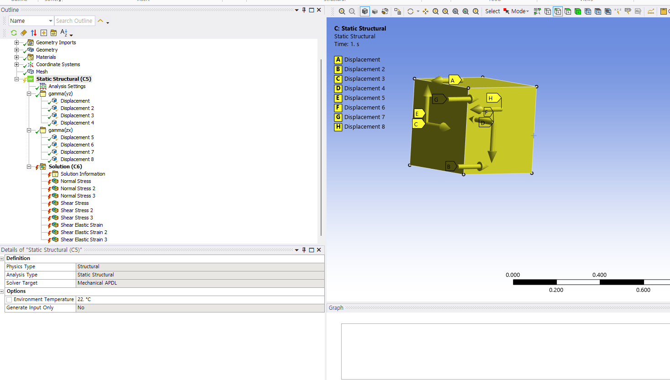Screen dimensions: 670x380
Task: Collapse the Solution (C6) node
Action: 29,167
